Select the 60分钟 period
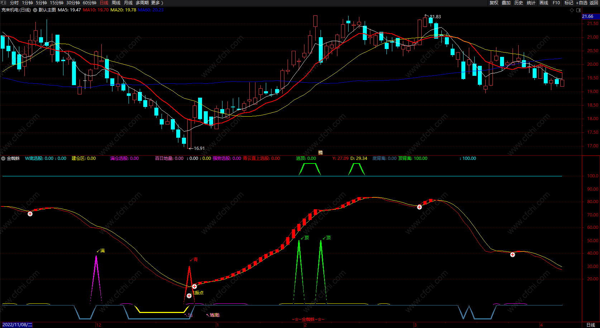 pos(90,3)
